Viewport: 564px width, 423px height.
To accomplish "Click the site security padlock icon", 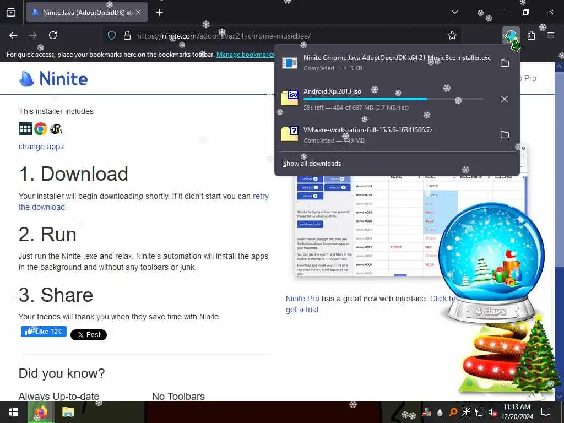I will (x=127, y=35).
